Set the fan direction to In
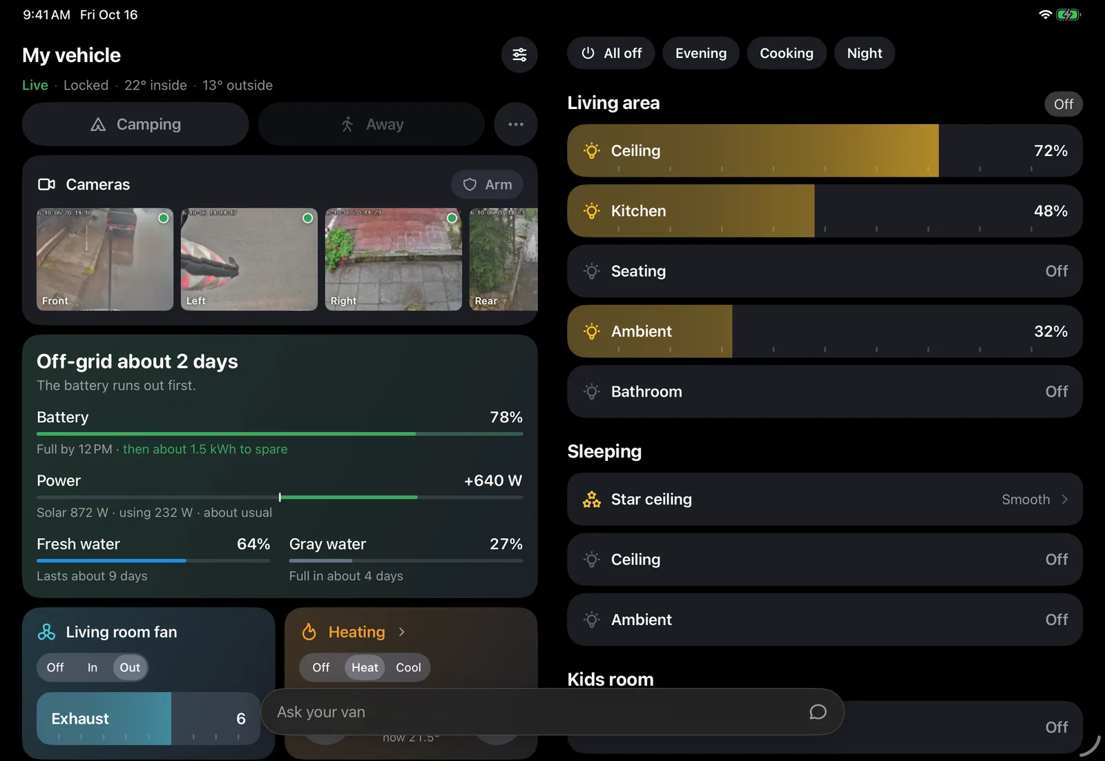Screen dimensions: 1105x761 pos(93,668)
